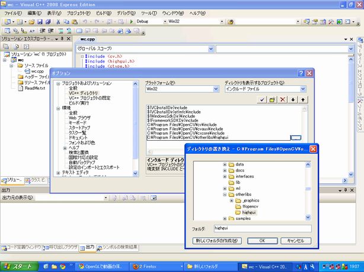Screen dimensions: 364x272
Task: Click the New Project toolbar icon
Action: point(8,22)
